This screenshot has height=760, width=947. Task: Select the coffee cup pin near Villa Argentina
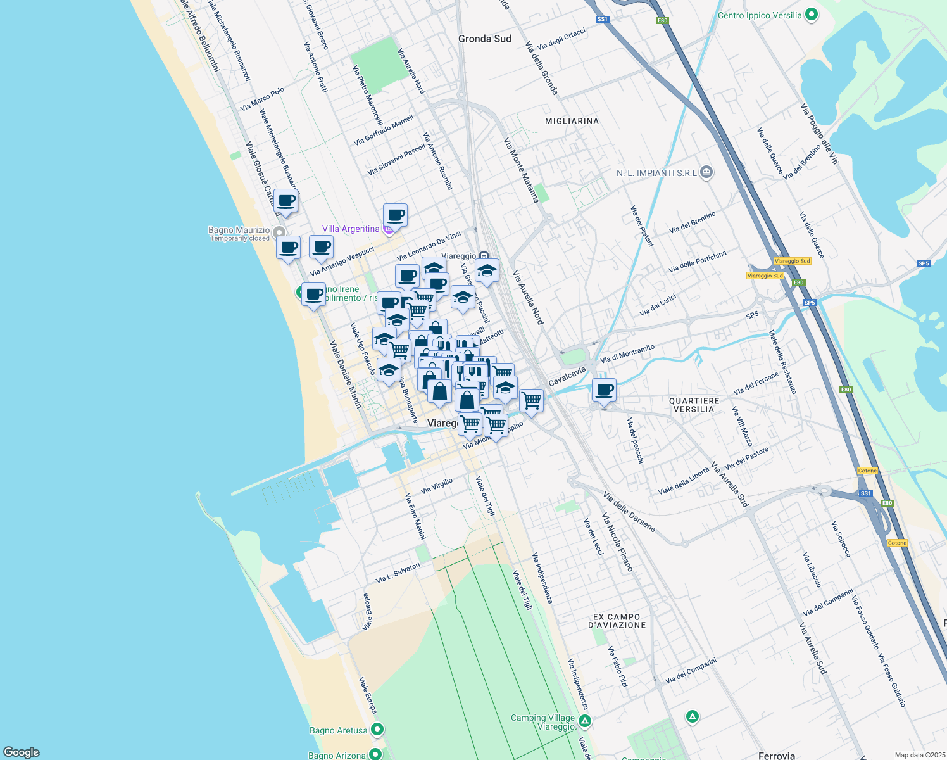[396, 215]
